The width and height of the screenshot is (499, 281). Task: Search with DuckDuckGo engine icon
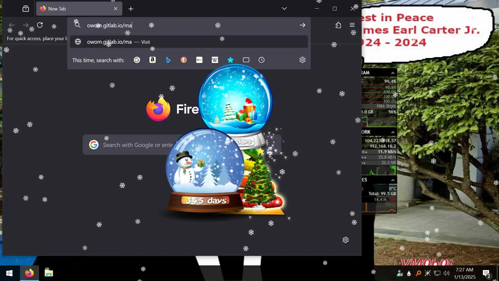pos(184,60)
